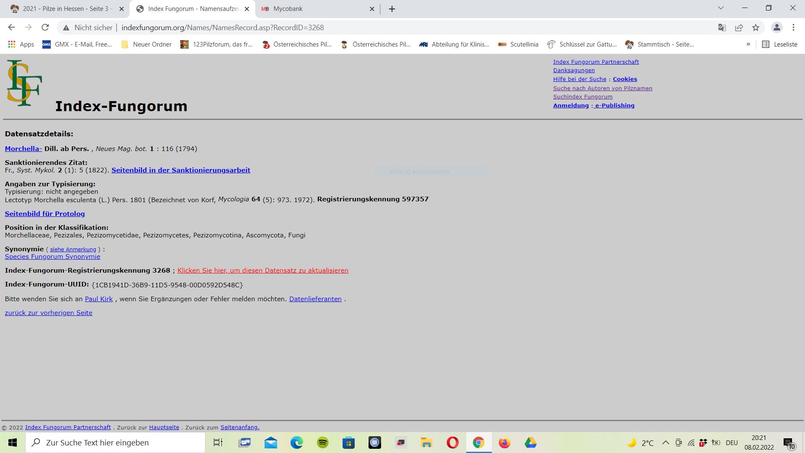Click the Index Fungorum logo image
Viewport: 805px width, 453px height.
tap(24, 83)
